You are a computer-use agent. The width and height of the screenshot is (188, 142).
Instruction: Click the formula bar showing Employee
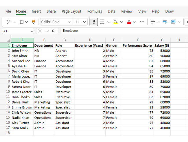[x=124, y=31]
